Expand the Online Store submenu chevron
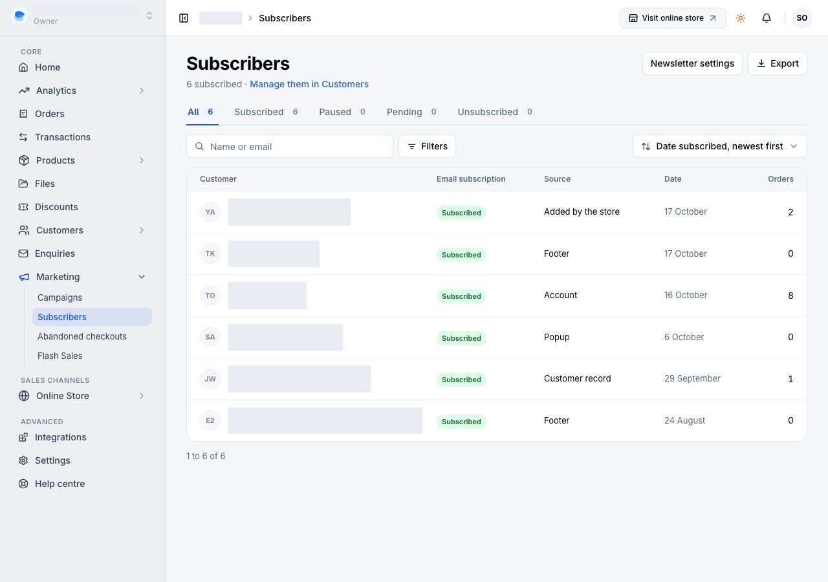 (142, 396)
